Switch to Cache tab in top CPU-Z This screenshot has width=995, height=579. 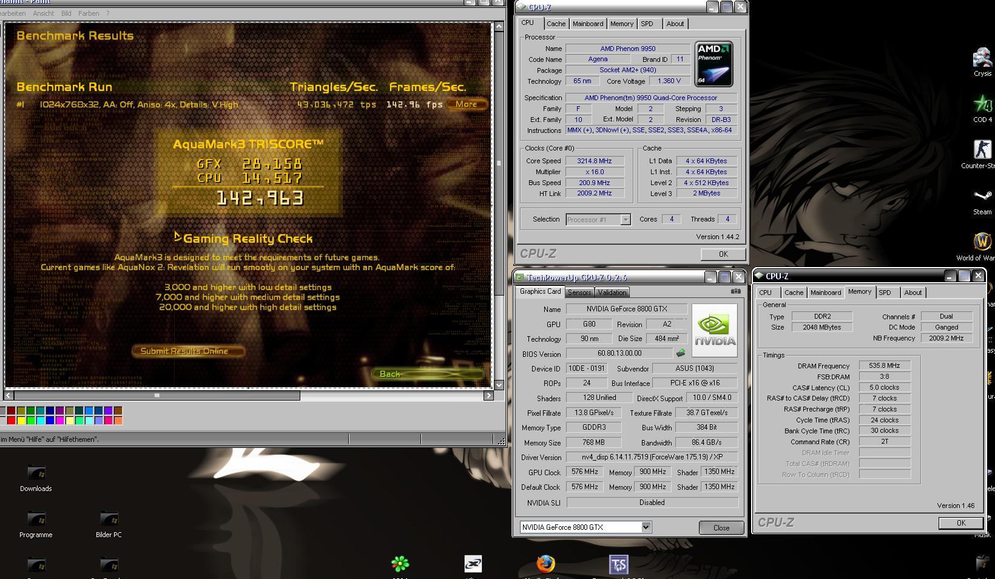point(556,24)
